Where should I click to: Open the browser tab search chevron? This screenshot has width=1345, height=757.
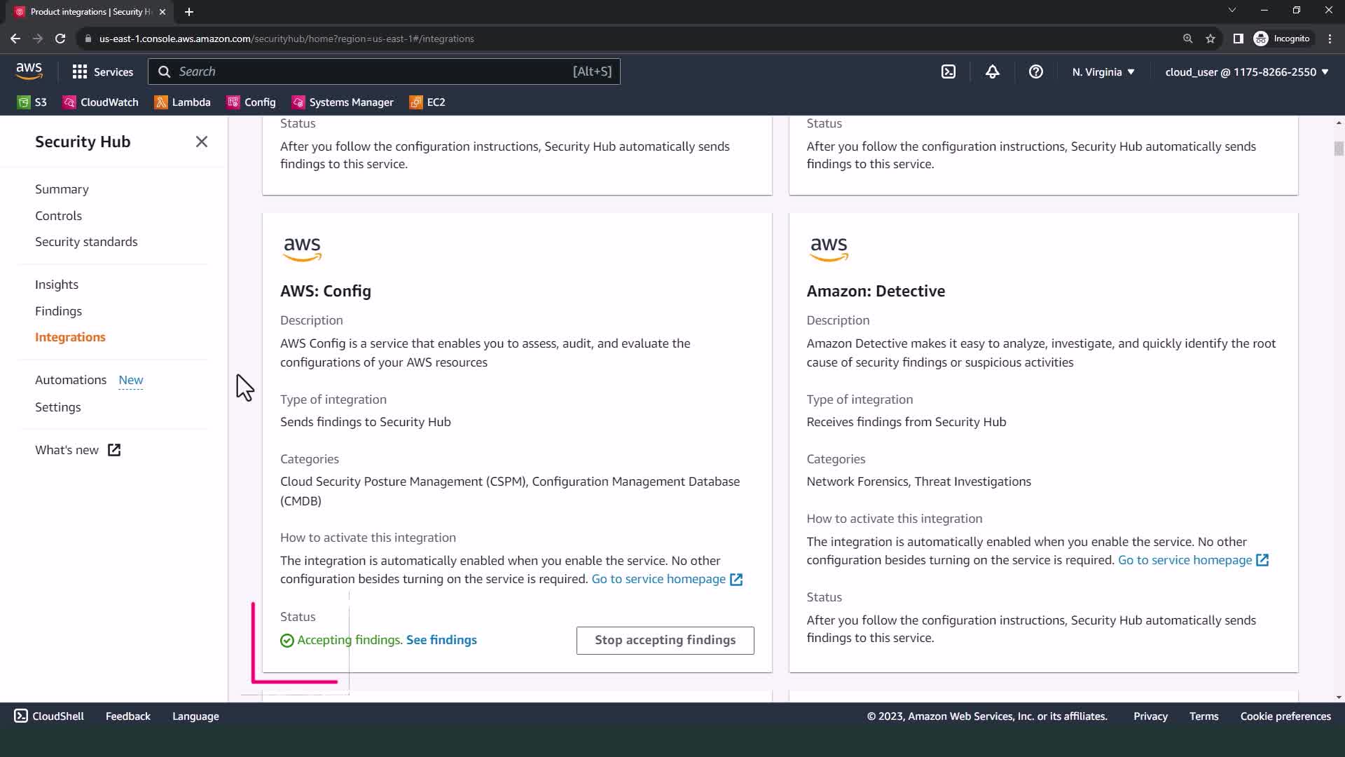click(1232, 10)
